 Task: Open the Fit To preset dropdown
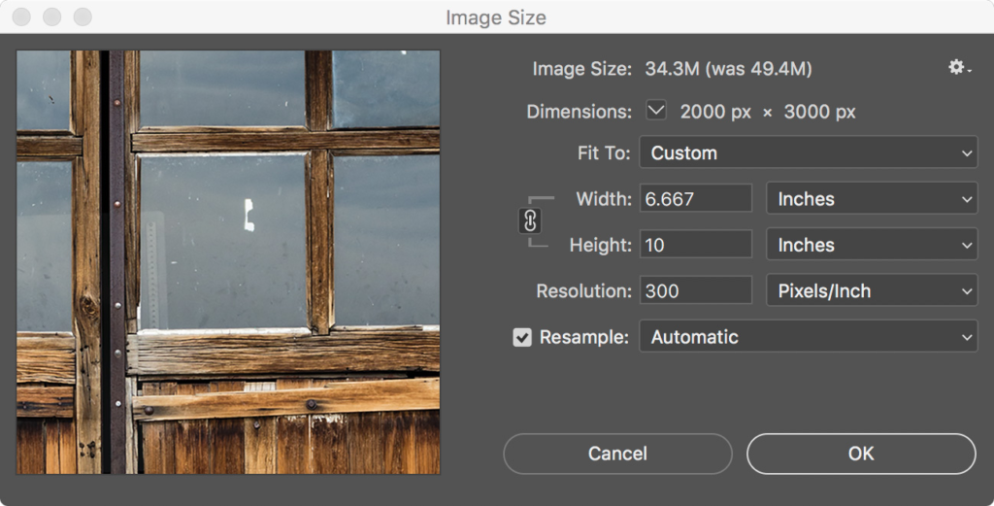[x=808, y=152]
